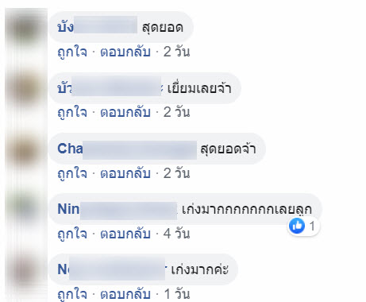This screenshot has height=302, width=366.
Task: Click ถูกใจ under the เยี่ยมเลยจ้า comment
Action: 72,112
